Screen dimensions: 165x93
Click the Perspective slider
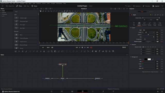148,39
